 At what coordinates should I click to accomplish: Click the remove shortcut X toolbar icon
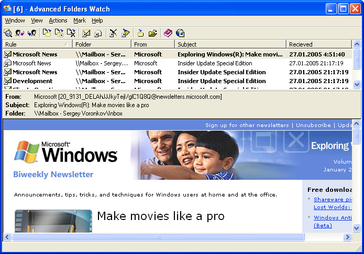[113, 33]
